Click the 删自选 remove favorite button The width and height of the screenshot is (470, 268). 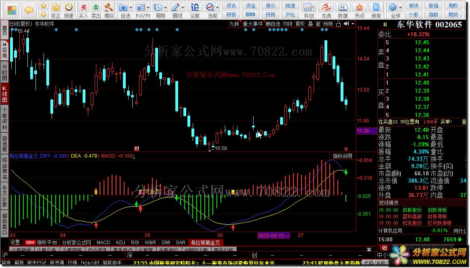point(273,24)
